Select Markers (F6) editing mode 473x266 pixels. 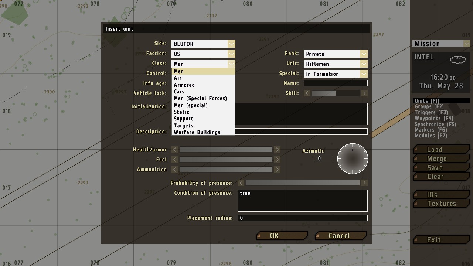coord(431,130)
